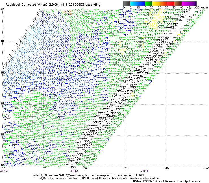Screen dimensions: 209x183
Task: Click the brown 35-40 knots legend swatch
Action: coord(178,4)
